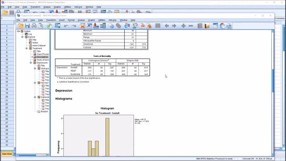Click the Gestalt histogram chart

click(98, 136)
